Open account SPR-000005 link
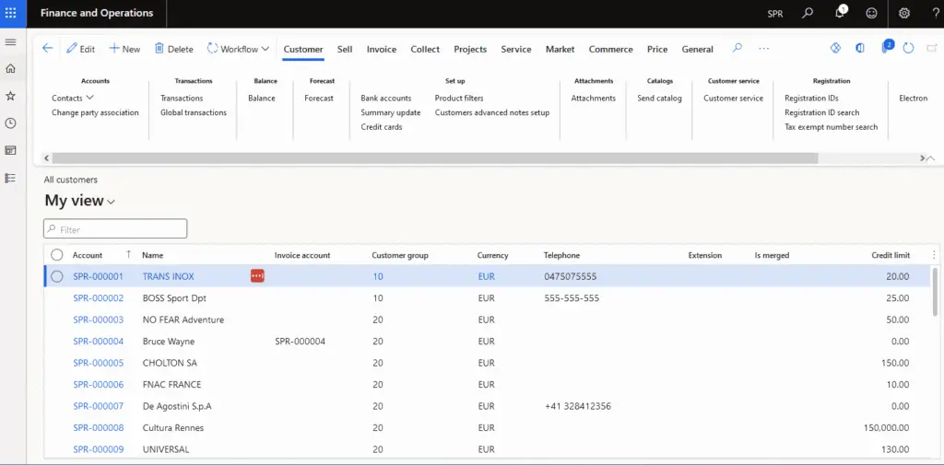Image resolution: width=944 pixels, height=465 pixels. (98, 364)
